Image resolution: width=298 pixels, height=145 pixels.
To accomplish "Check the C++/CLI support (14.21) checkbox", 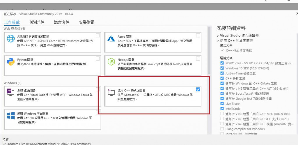I will pos(222,119).
